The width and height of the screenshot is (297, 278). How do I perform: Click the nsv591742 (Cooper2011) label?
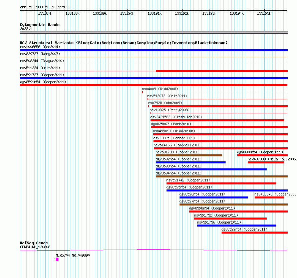tap(188, 180)
